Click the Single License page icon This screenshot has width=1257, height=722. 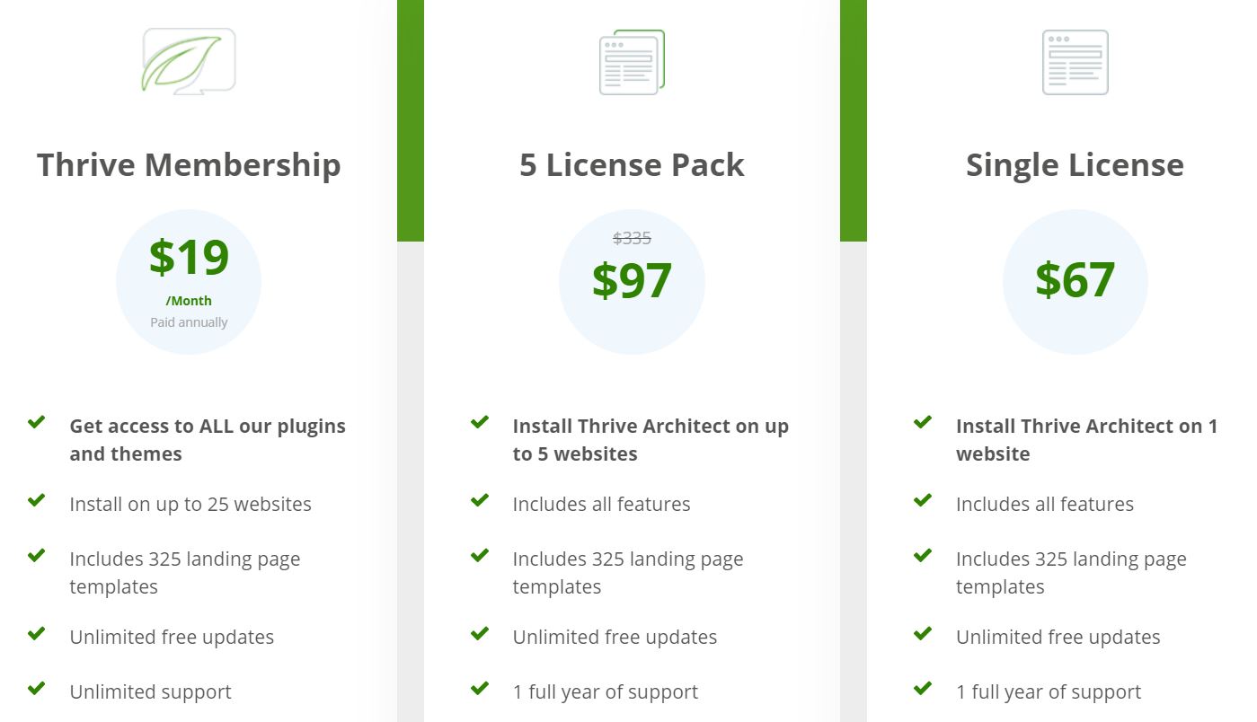tap(1075, 62)
